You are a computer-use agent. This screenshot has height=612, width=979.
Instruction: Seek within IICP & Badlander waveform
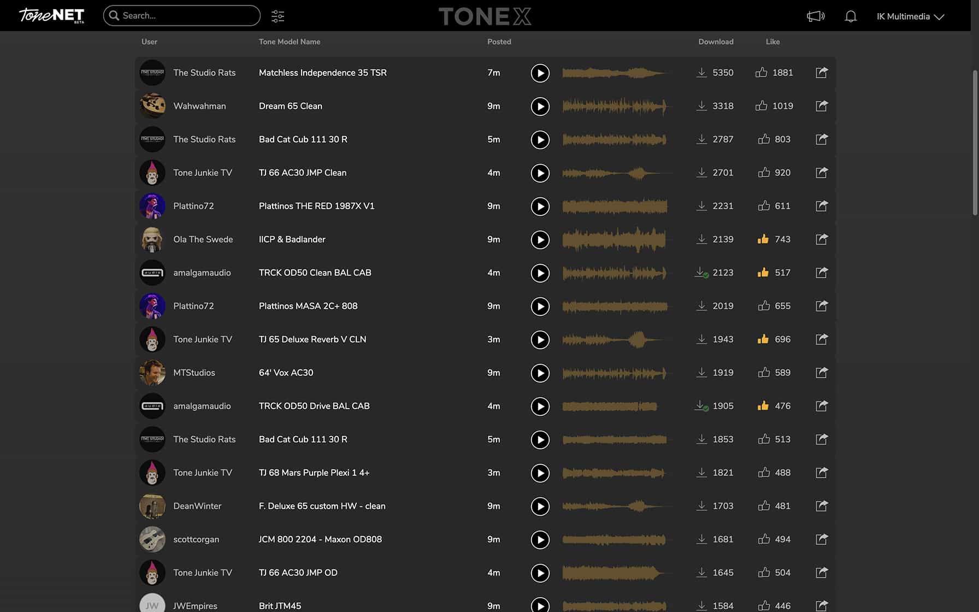coord(615,239)
